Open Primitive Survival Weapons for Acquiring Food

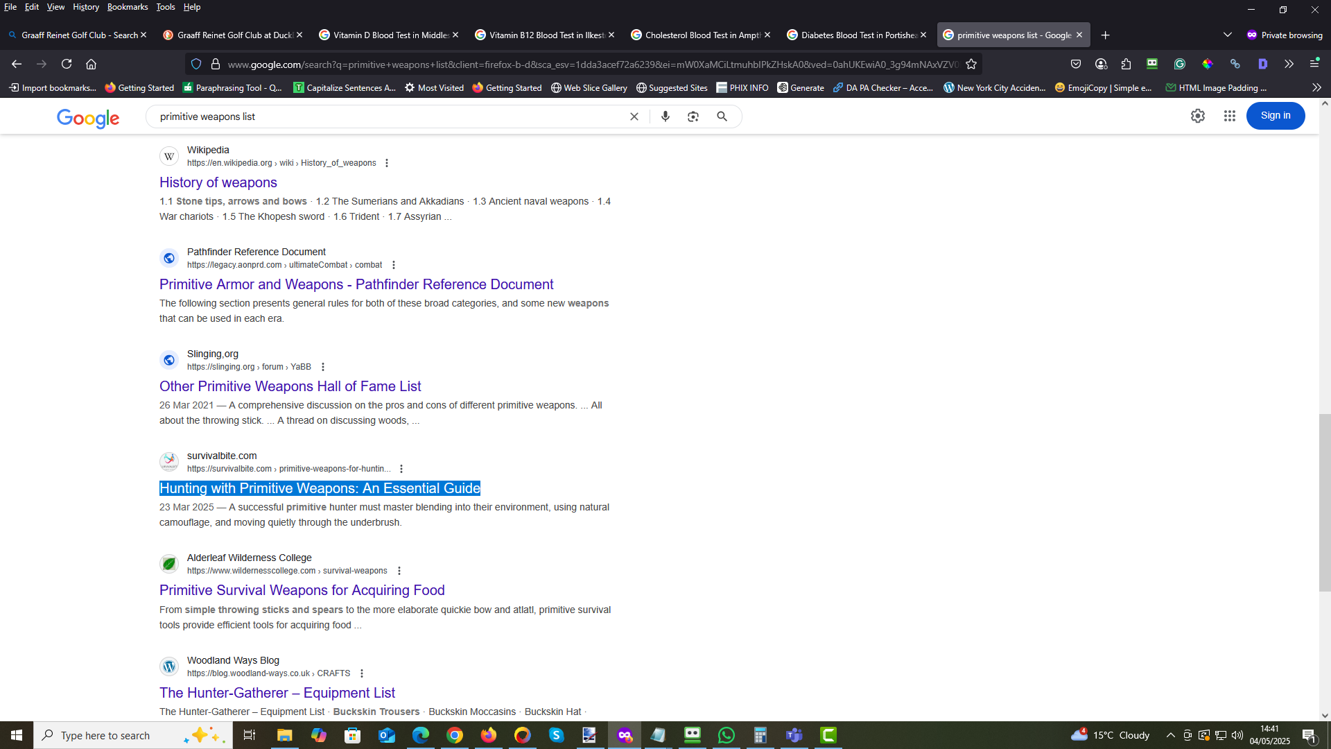pyautogui.click(x=302, y=590)
